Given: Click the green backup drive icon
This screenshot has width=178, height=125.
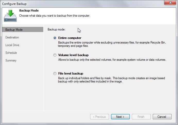Looking at the screenshot, I should point(10,16).
